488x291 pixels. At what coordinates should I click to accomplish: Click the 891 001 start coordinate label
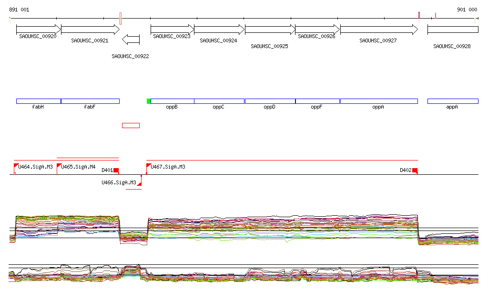coord(19,10)
